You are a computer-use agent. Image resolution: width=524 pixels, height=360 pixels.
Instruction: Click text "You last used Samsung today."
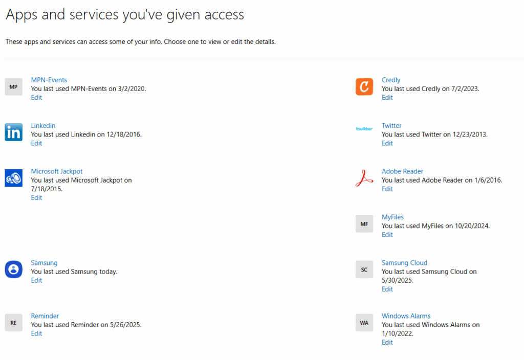tap(74, 272)
